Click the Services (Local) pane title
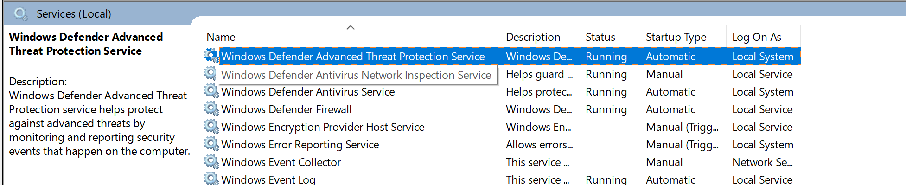The image size is (906, 185). pyautogui.click(x=74, y=14)
